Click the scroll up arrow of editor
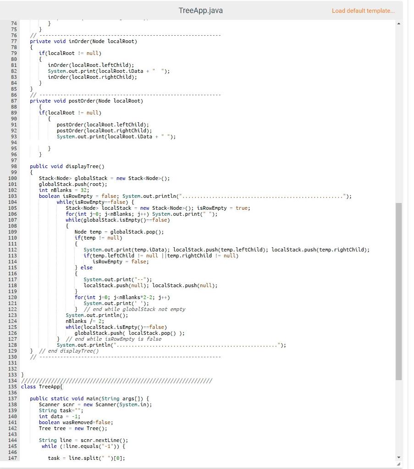The width and height of the screenshot is (414, 469). pyautogui.click(x=398, y=23)
